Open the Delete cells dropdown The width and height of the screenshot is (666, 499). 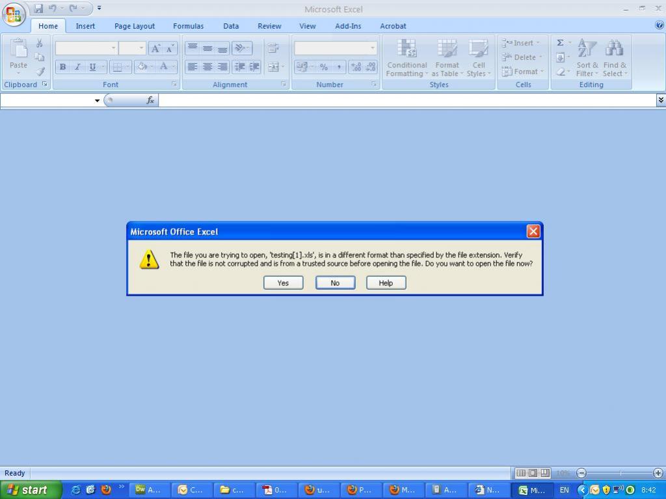[521, 57]
